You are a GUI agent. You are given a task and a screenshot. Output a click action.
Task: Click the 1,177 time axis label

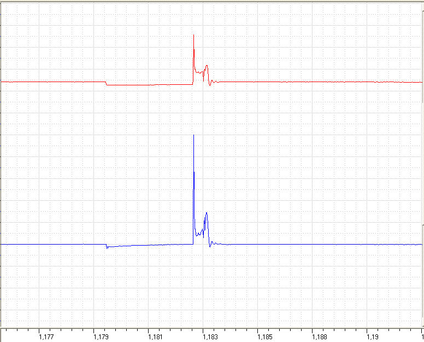pos(46,337)
